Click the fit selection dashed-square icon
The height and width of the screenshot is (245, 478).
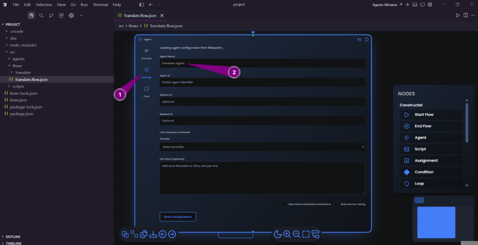click(x=306, y=234)
